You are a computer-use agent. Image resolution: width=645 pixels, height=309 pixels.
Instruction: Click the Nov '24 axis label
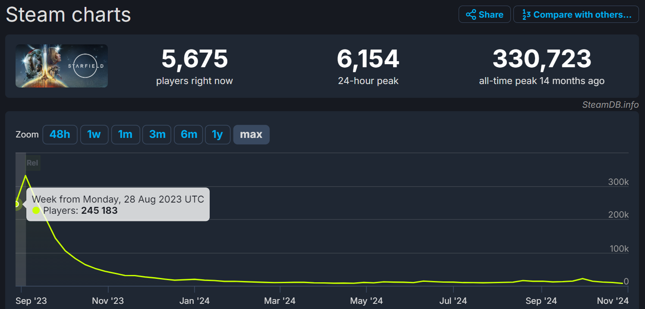click(x=613, y=300)
